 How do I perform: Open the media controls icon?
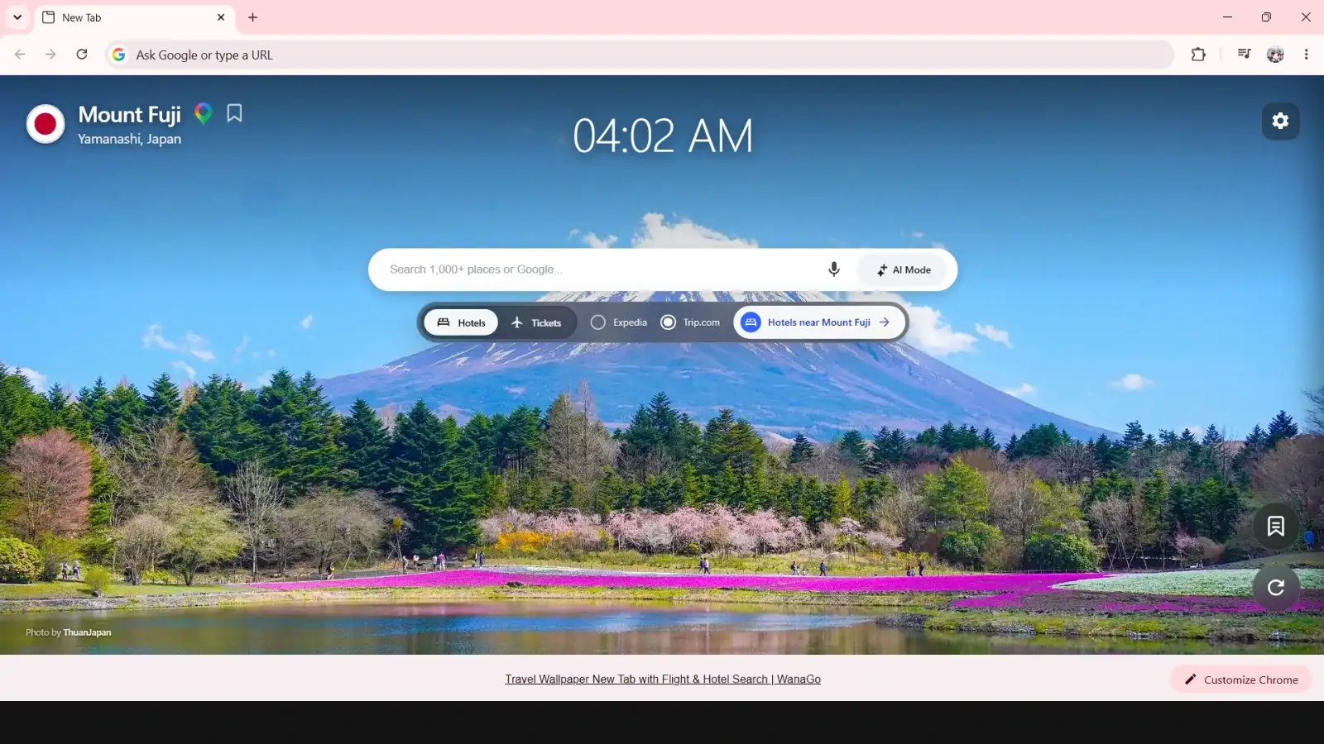click(1244, 55)
